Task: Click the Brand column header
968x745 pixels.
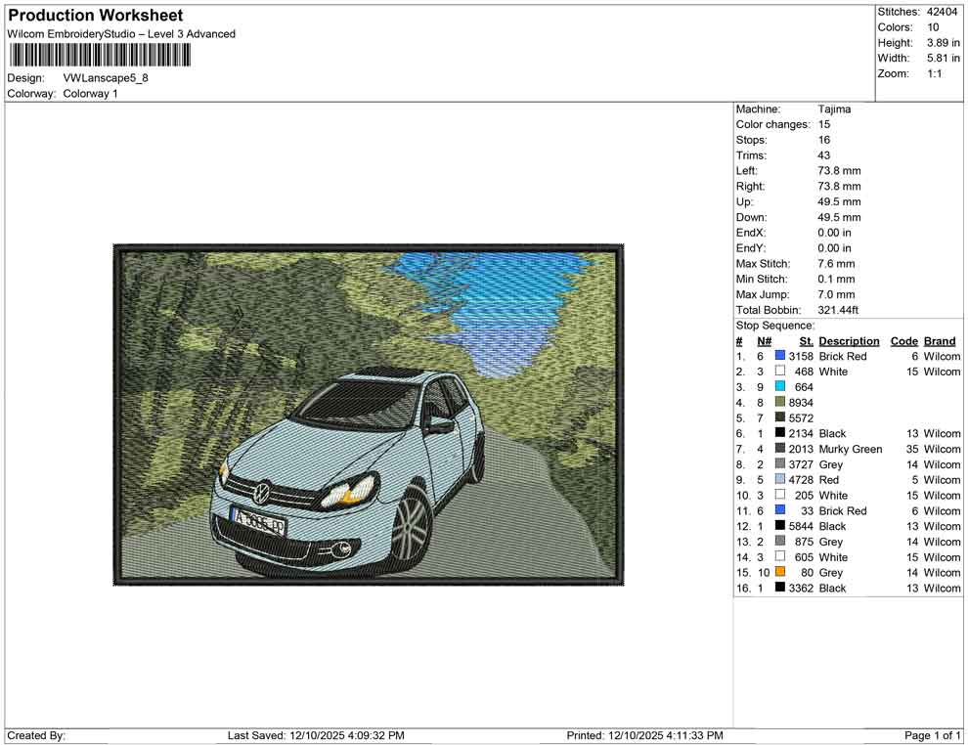Action: tap(939, 340)
